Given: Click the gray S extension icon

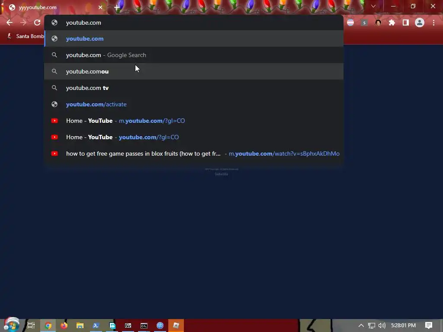Looking at the screenshot, I should tap(364, 22).
